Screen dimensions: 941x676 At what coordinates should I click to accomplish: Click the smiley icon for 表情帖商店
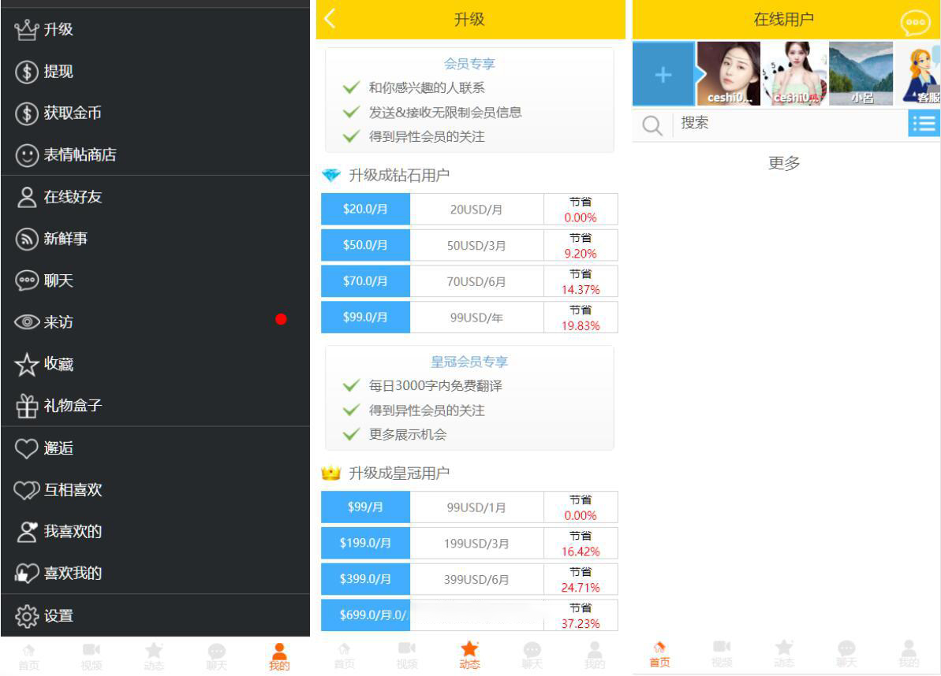[x=27, y=155]
